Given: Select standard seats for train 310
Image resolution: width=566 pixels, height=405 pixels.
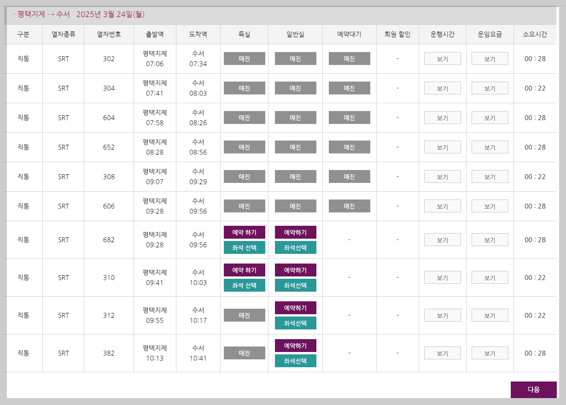Looking at the screenshot, I should tap(295, 285).
